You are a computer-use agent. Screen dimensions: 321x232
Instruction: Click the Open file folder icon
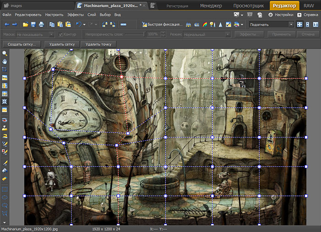pyautogui.click(x=25, y=25)
